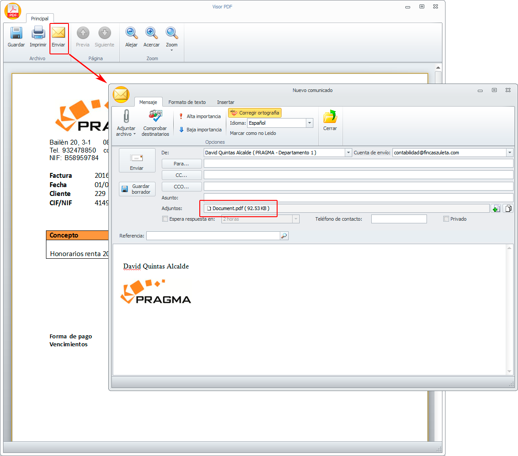The image size is (518, 456).
Task: Click 'Honorarios renta' invoice row
Action: (x=79, y=253)
